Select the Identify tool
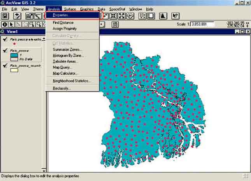This screenshot has height=181, width=251. tap(5, 24)
